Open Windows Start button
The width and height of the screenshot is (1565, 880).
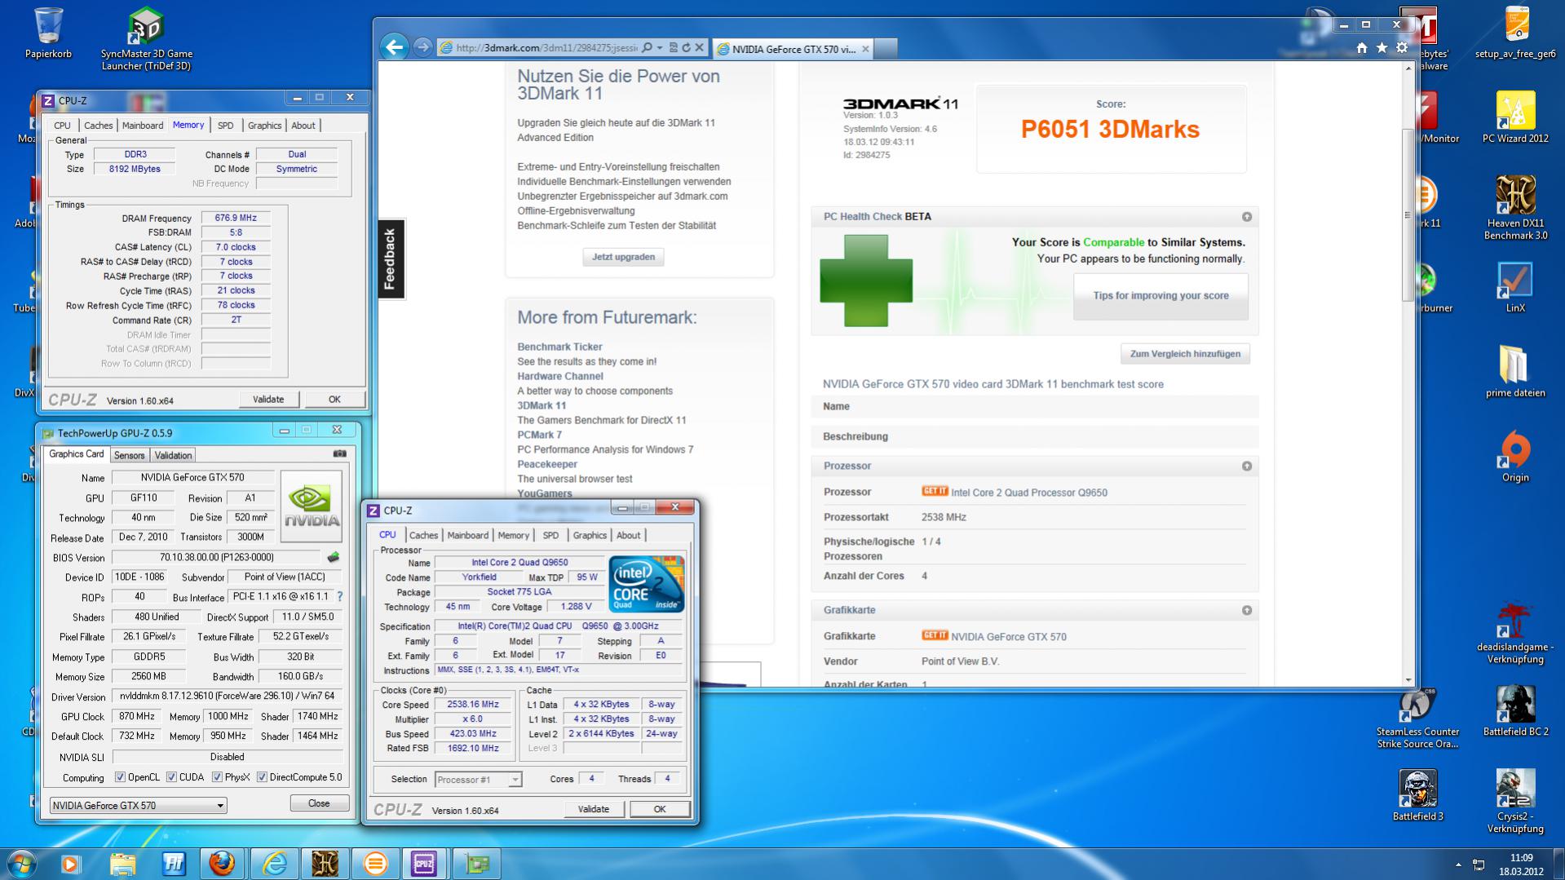[x=21, y=863]
